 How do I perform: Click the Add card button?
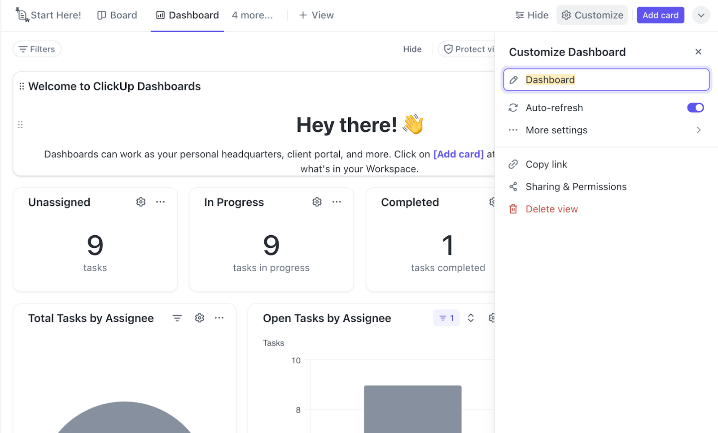point(660,15)
